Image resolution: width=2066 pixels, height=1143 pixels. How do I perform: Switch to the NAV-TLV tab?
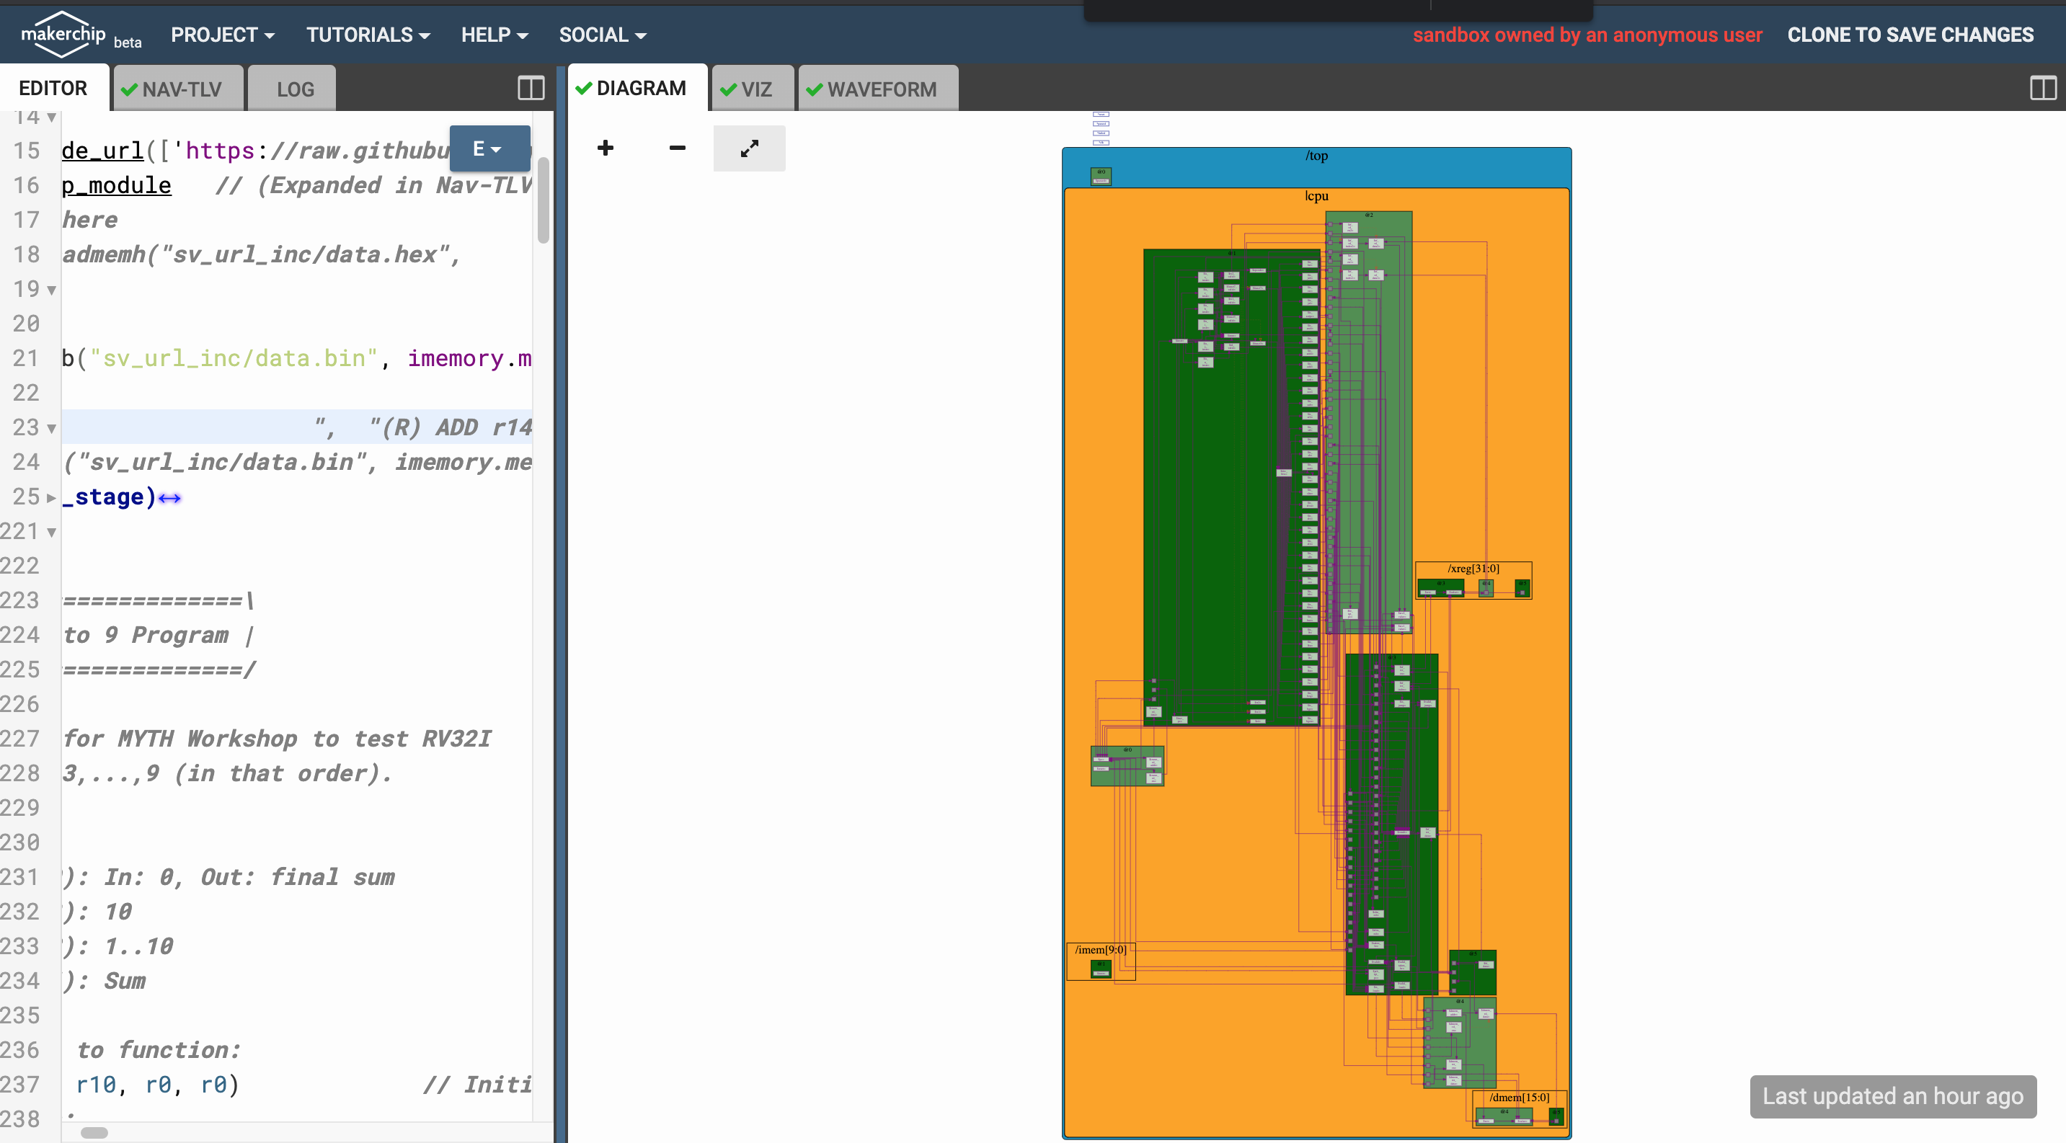click(179, 89)
